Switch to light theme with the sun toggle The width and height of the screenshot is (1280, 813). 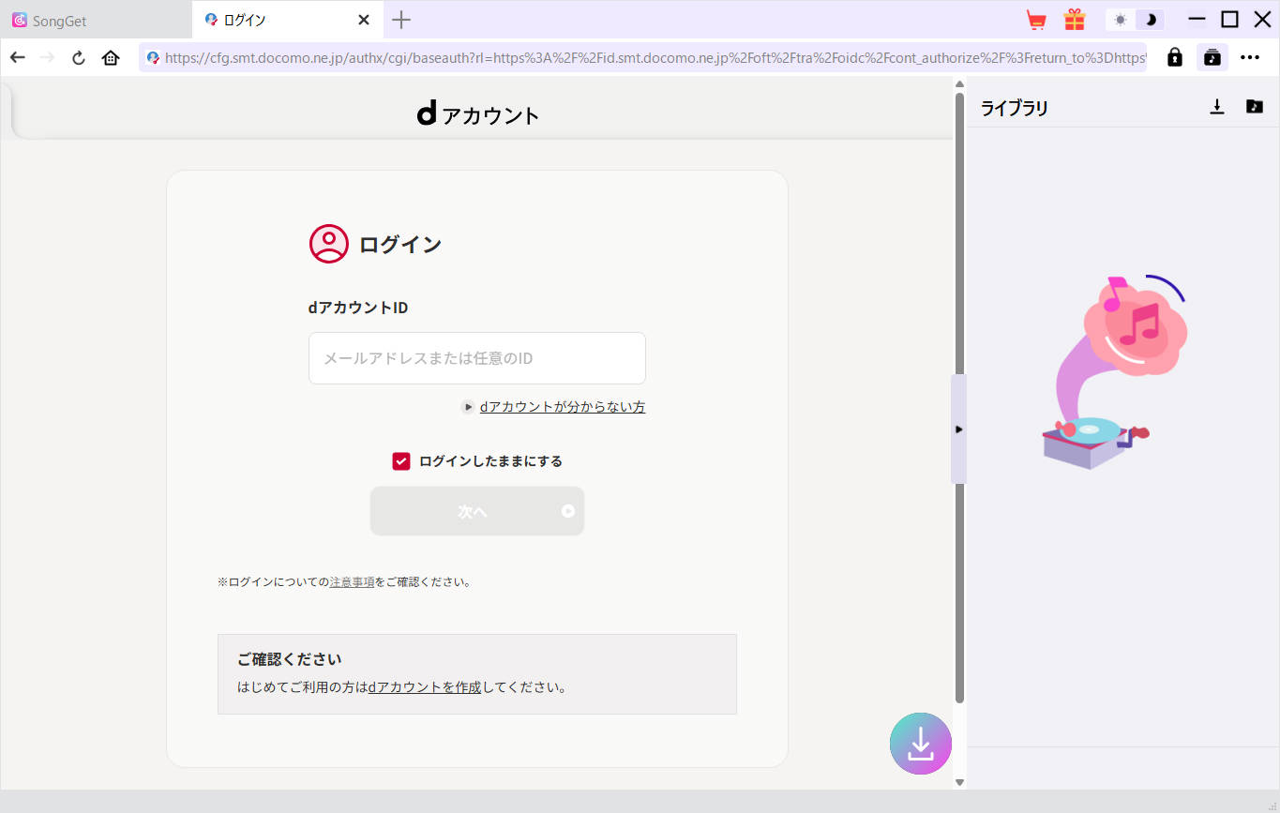point(1120,19)
